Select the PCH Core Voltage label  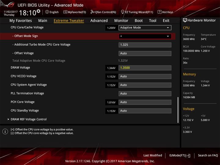tap(23, 102)
